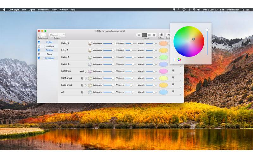
Task: Click LightStrip pink color swatch
Action: tap(164, 71)
